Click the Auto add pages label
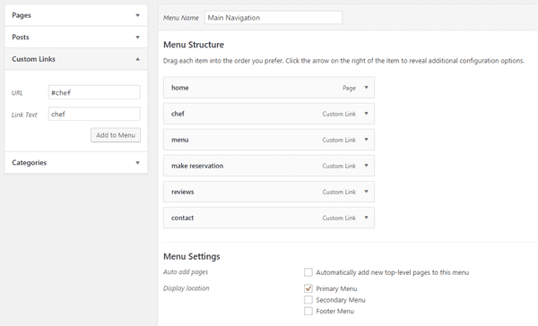The width and height of the screenshot is (538, 326). click(x=186, y=272)
